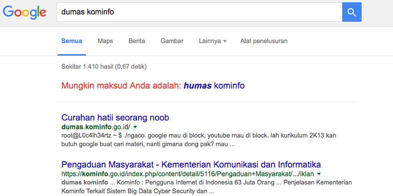Open Alat penelusuran search tools

click(264, 41)
